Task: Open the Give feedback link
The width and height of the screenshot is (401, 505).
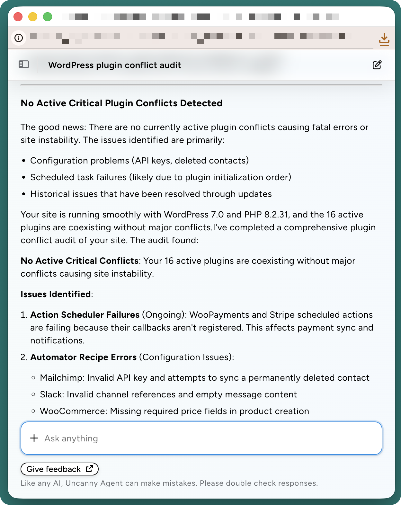Action: pyautogui.click(x=59, y=469)
